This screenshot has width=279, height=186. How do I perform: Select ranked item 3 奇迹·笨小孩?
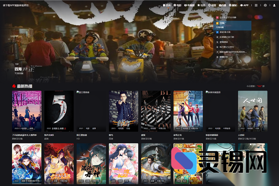(x=225, y=32)
